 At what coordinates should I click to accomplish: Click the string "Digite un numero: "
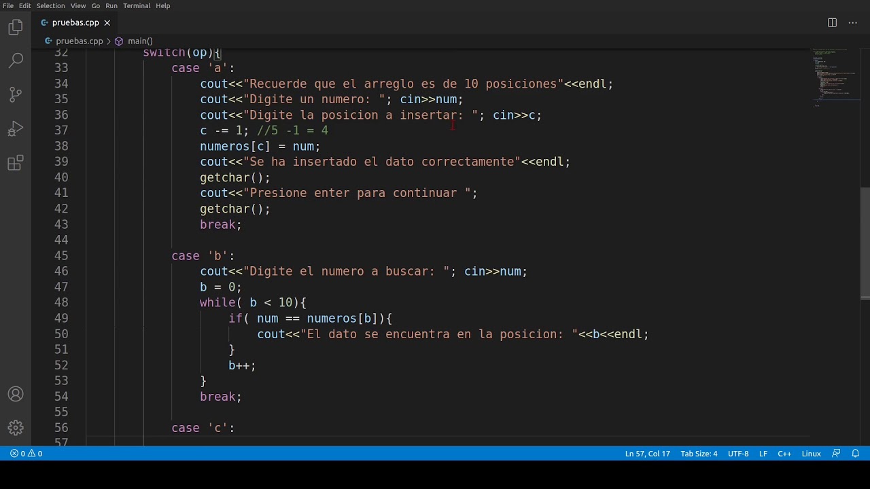click(314, 99)
